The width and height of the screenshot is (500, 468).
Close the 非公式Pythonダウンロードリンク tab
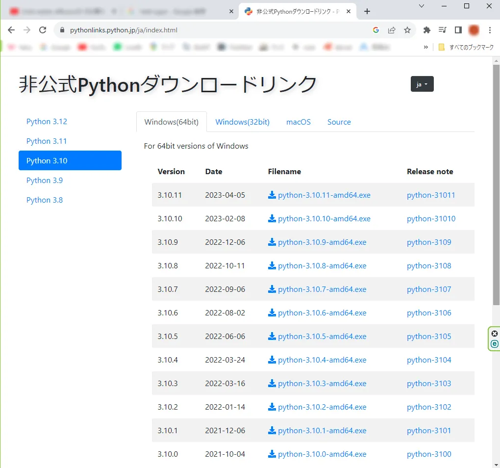click(349, 11)
